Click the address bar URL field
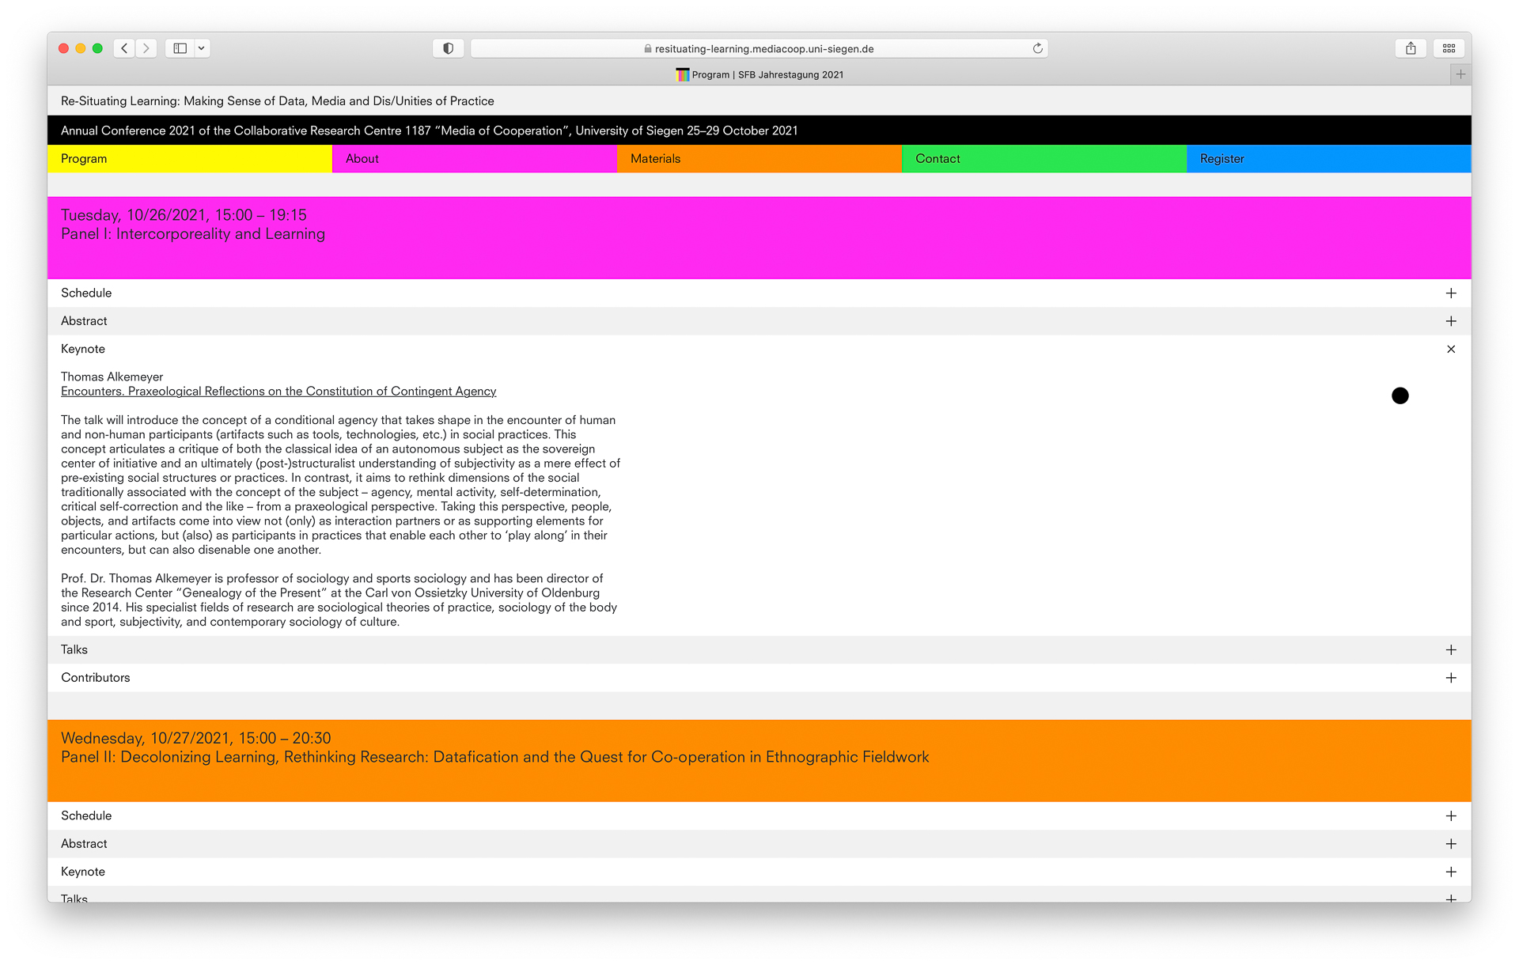Screen dimensions: 1519x965 (759, 48)
